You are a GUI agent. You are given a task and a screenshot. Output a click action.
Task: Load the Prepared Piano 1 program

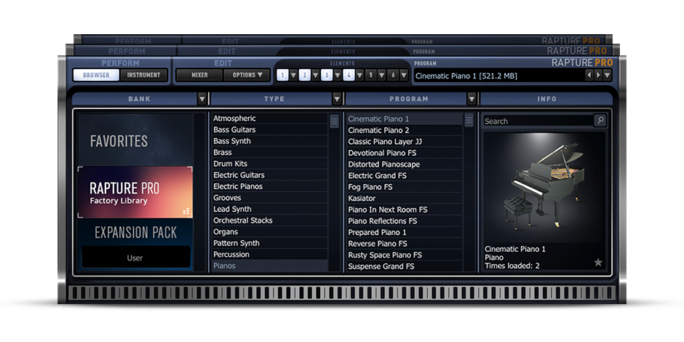(x=405, y=232)
